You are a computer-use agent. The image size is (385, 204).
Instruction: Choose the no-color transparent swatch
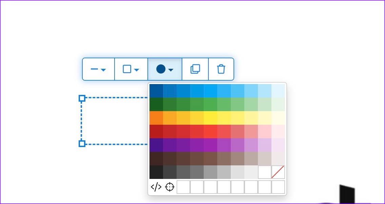(x=278, y=172)
